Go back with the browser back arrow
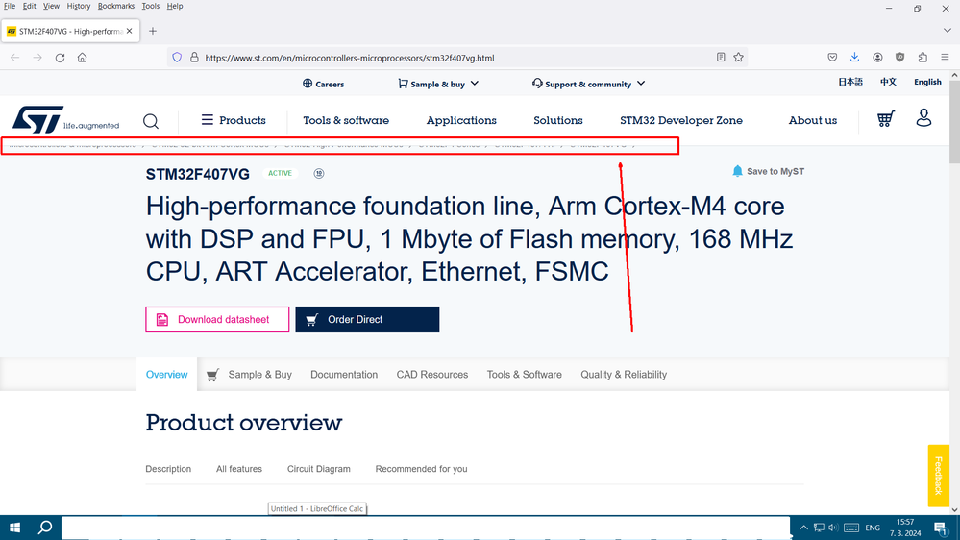960x540 pixels. coord(15,58)
